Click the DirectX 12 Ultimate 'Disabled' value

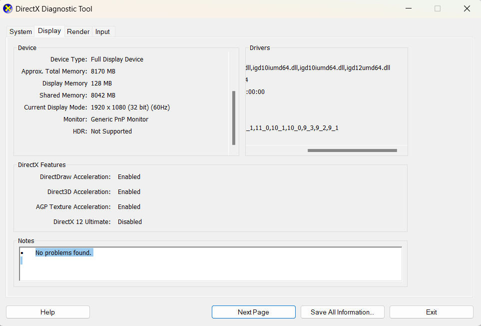(130, 221)
